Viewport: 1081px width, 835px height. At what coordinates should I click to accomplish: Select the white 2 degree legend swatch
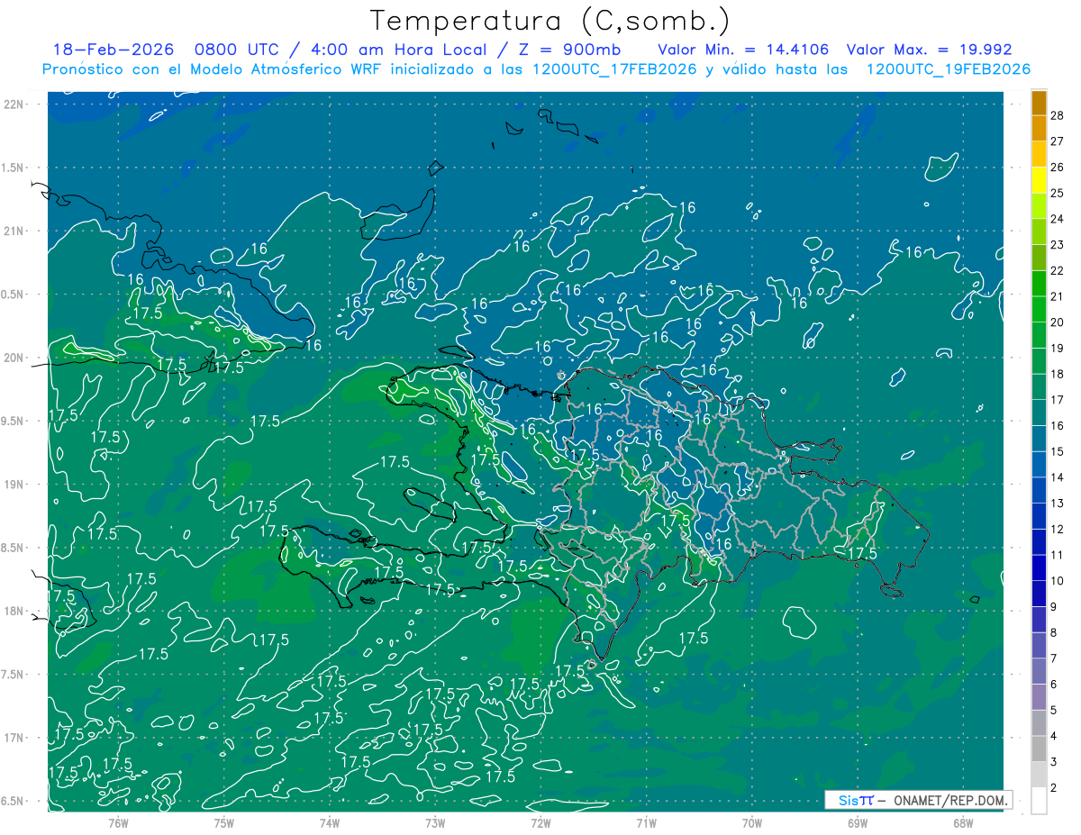pos(1039,800)
